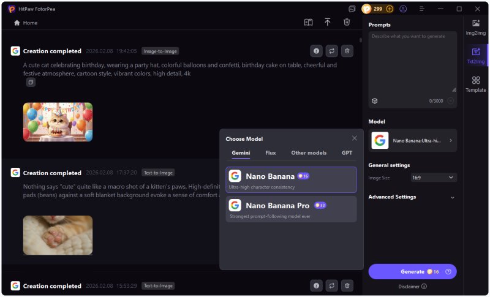The image size is (490, 297).
Task: Open the Nano Banana model selector
Action: coord(412,141)
